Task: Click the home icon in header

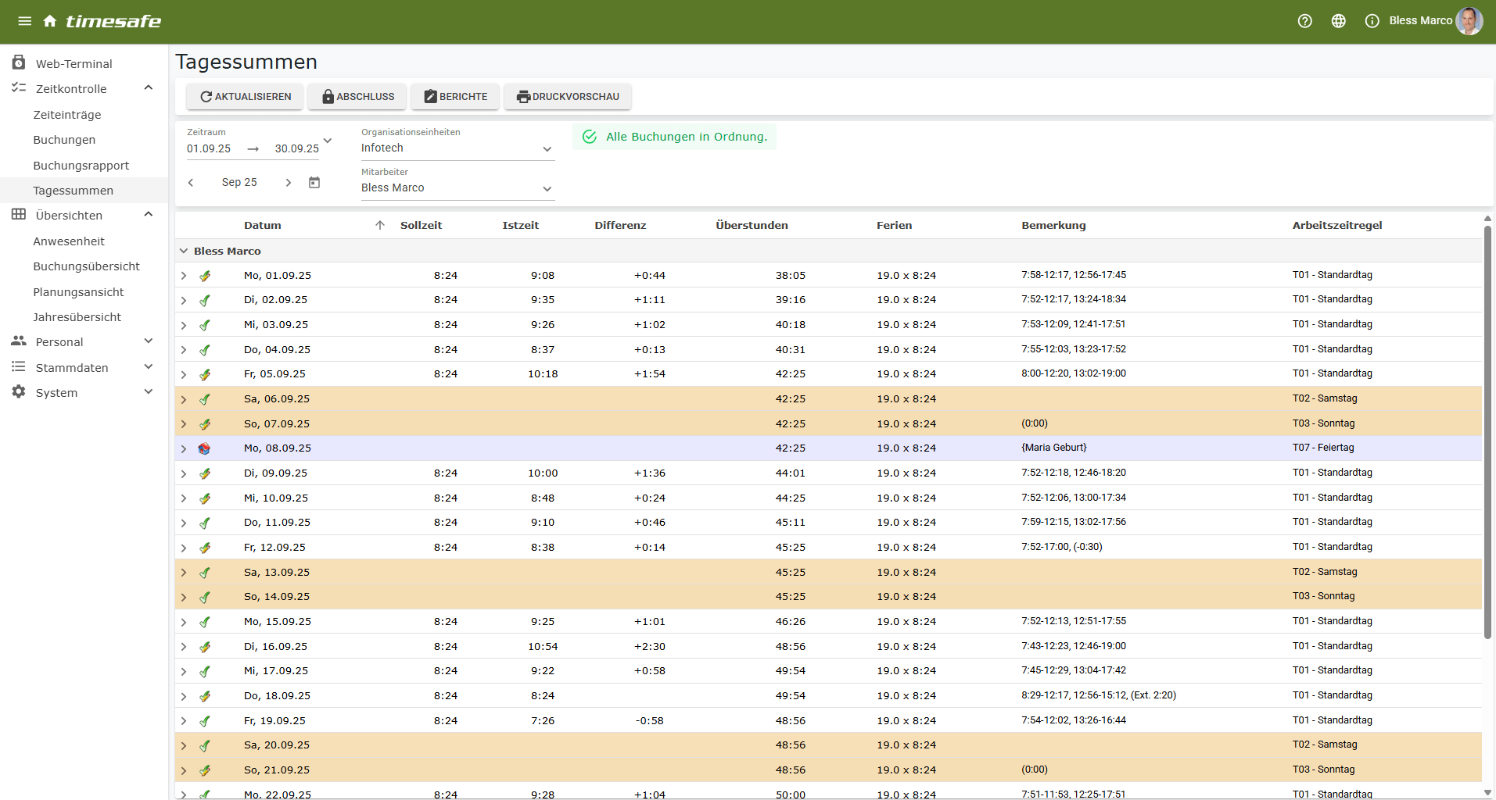Action: tap(50, 21)
